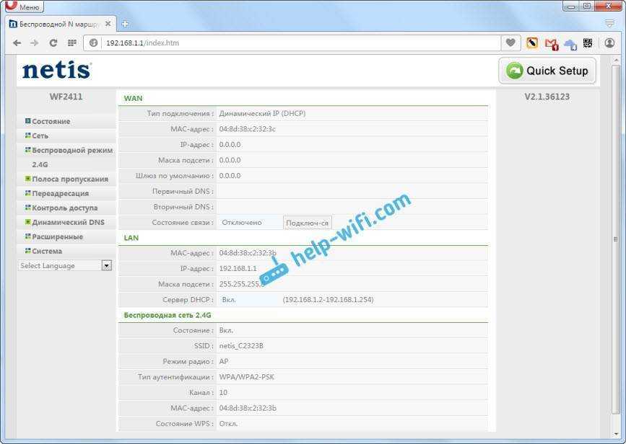Image resolution: width=626 pixels, height=444 pixels.
Task: Click the browser forward arrow
Action: click(x=35, y=43)
